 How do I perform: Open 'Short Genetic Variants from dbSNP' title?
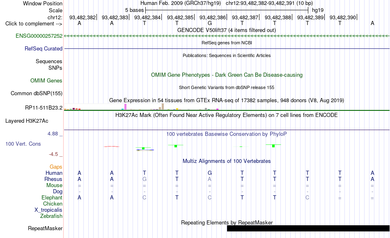point(227,87)
